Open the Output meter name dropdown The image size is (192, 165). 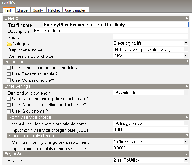185,49
